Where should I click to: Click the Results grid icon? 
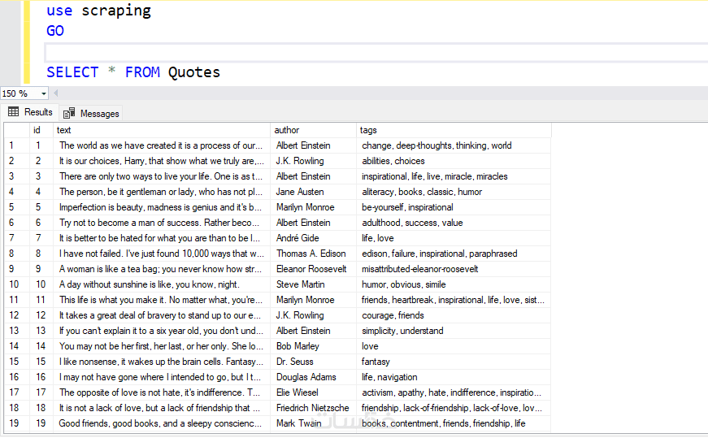pos(13,112)
